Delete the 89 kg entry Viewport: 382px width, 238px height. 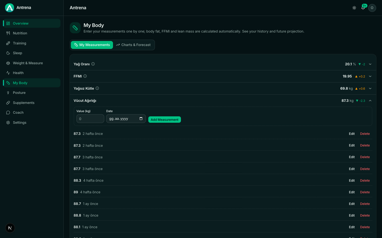click(x=365, y=192)
